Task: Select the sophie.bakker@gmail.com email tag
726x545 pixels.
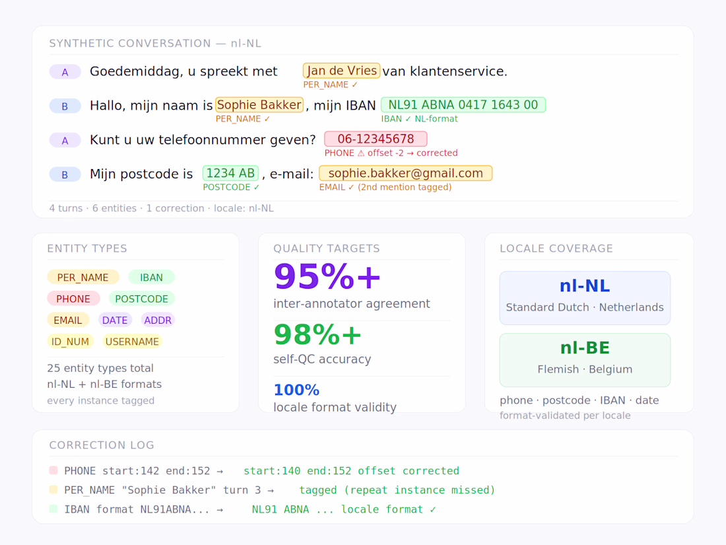Action: click(406, 173)
